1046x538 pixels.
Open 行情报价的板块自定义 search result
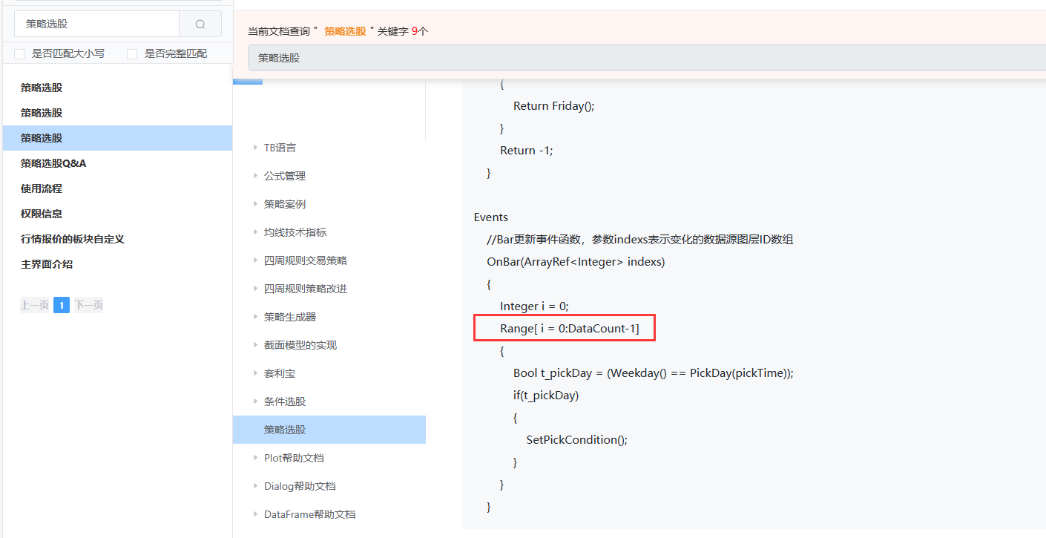tap(73, 239)
